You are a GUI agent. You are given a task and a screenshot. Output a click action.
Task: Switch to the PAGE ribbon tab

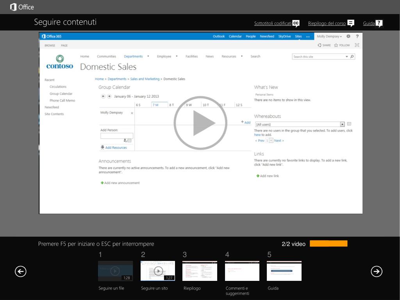[64, 45]
